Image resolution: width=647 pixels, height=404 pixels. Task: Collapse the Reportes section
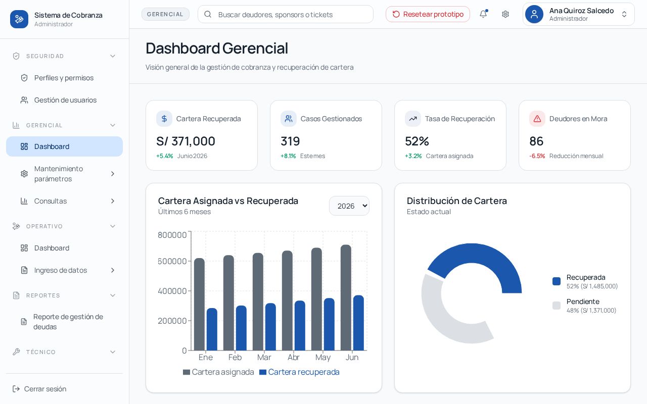(113, 295)
